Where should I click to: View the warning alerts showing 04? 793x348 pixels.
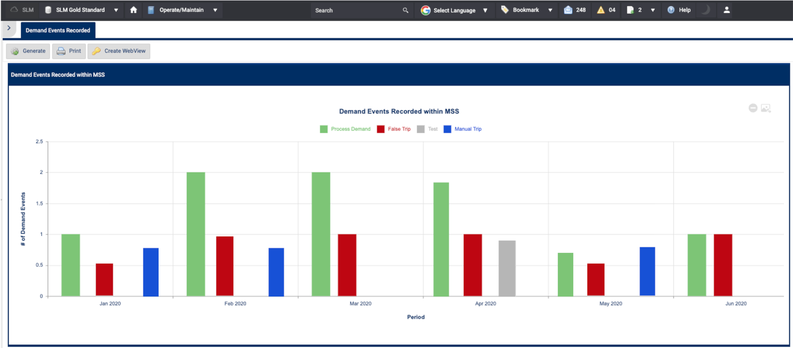(x=606, y=10)
